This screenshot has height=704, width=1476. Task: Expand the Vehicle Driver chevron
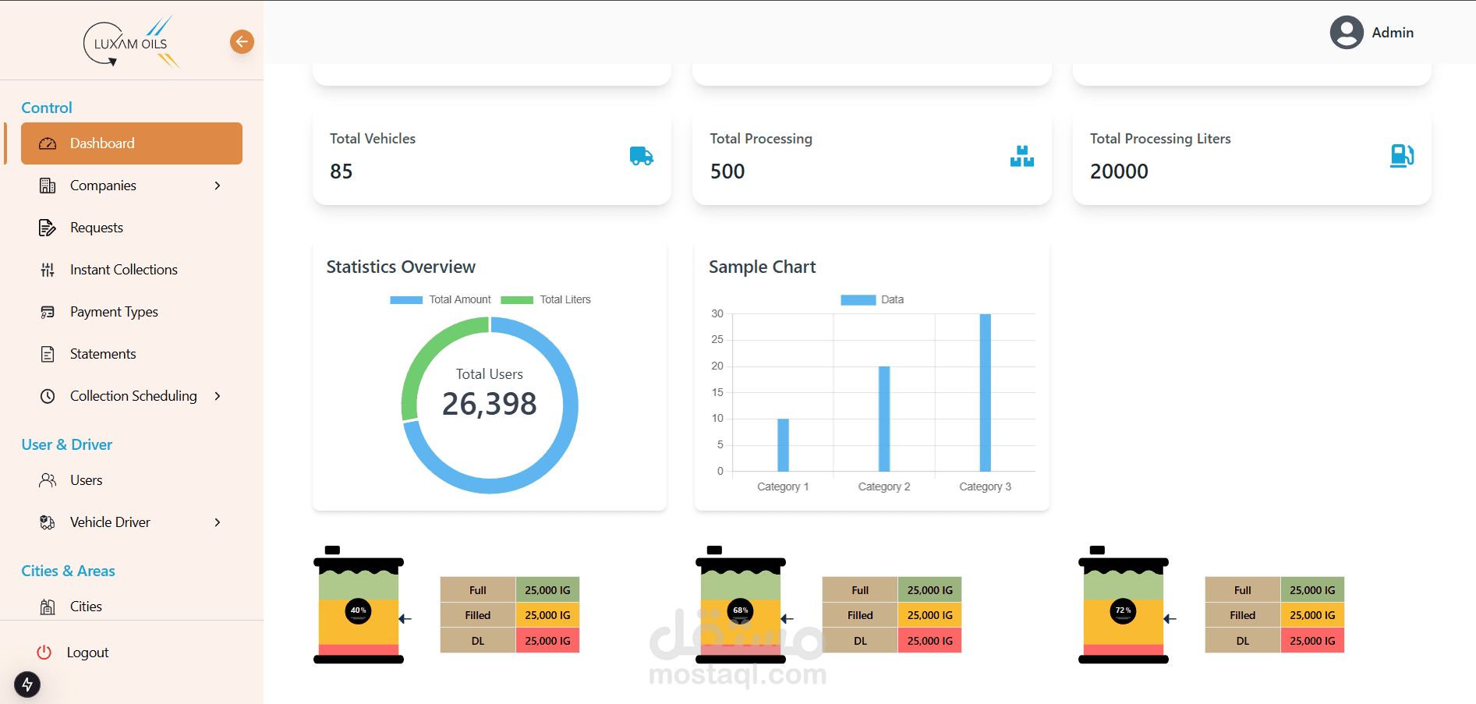[x=218, y=522]
